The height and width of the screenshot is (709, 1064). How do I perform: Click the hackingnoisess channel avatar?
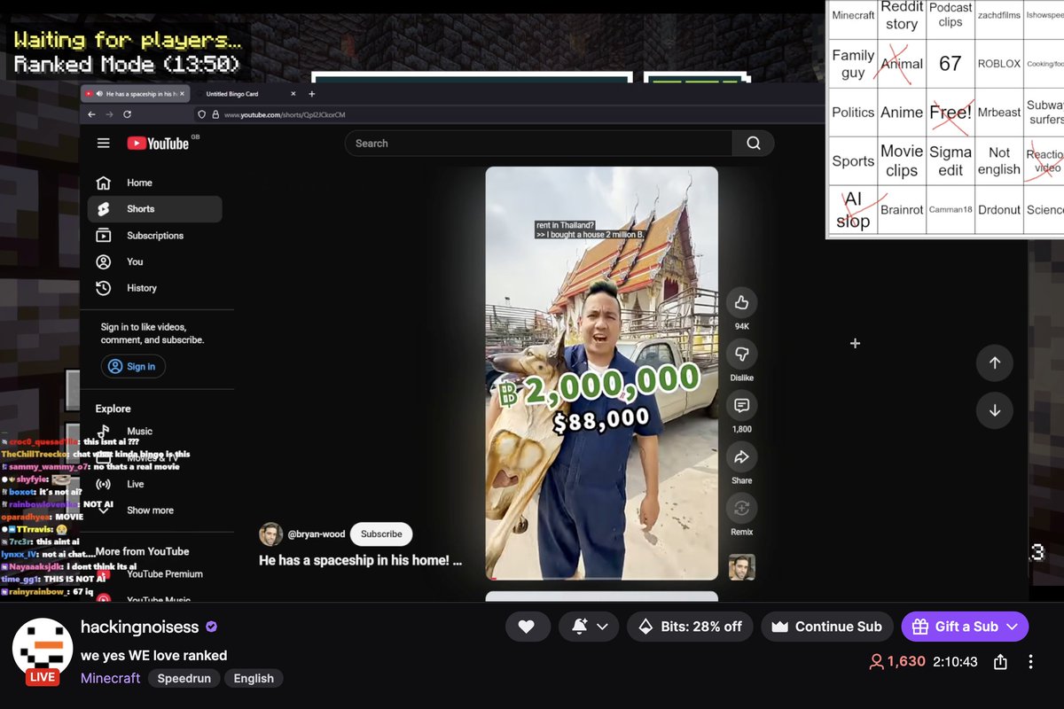43,649
